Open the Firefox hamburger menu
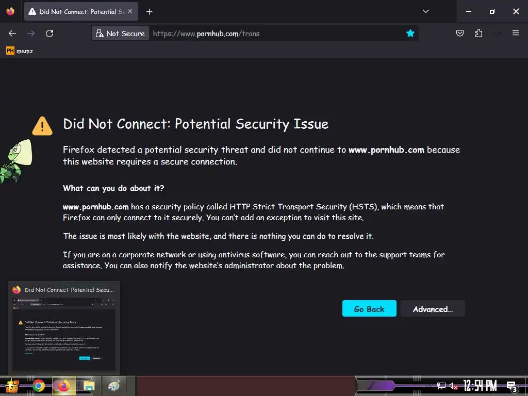Viewport: 528px width, 396px height. tap(516, 33)
